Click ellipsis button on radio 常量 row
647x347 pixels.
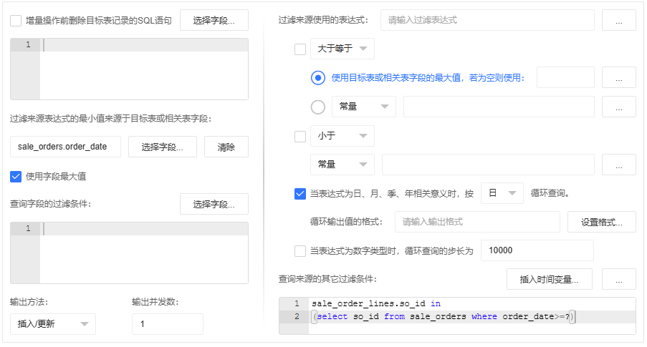(x=619, y=107)
